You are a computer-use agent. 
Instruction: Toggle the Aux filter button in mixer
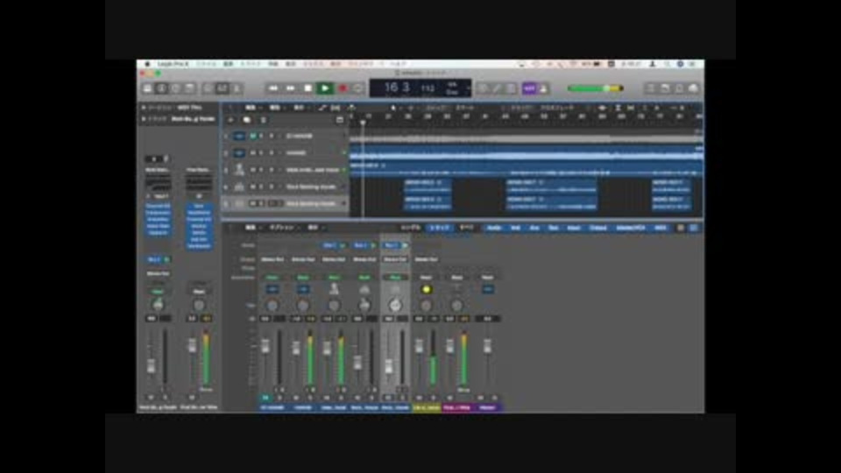(534, 228)
